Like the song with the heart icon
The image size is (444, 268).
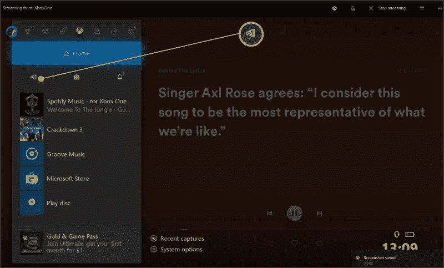(x=295, y=243)
